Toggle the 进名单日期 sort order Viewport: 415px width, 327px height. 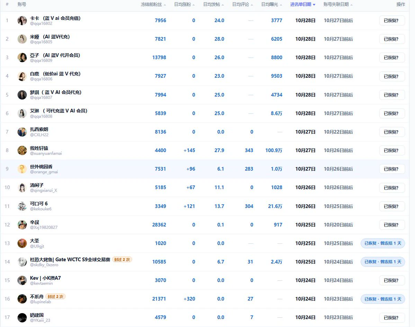[303, 4]
